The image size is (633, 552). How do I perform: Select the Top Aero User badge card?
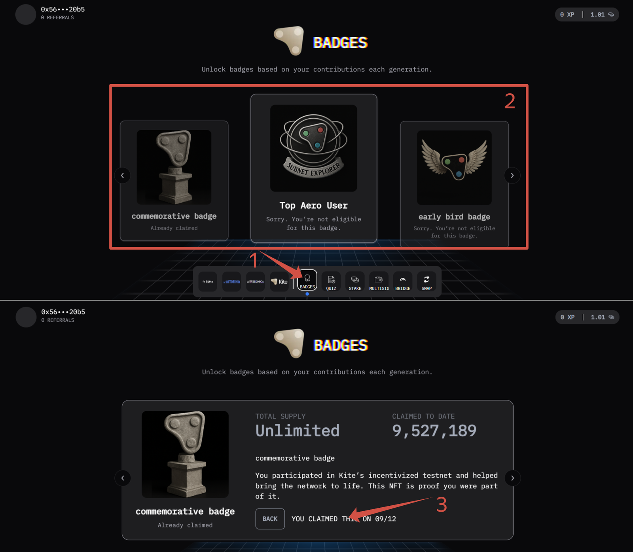click(x=314, y=168)
